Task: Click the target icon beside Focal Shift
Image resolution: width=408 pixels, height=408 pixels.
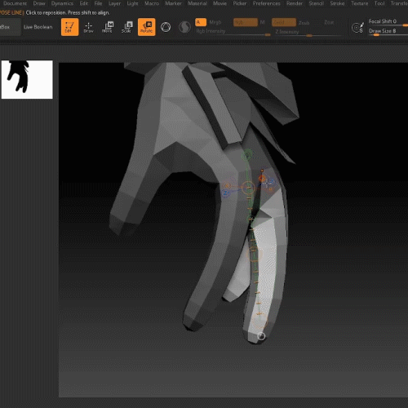Action: [357, 28]
